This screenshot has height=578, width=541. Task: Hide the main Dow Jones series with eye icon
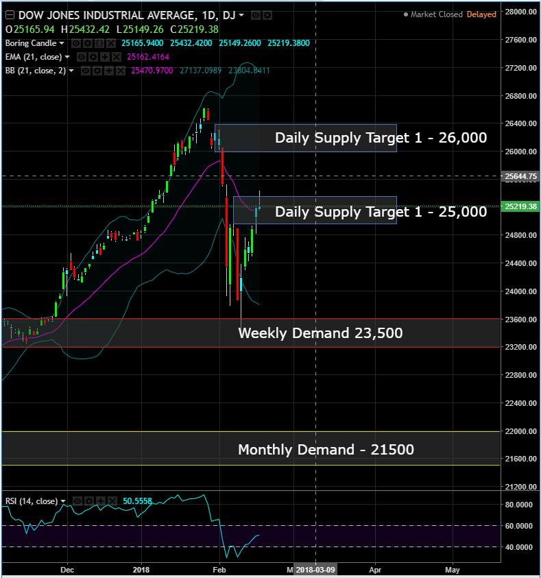tap(255, 15)
